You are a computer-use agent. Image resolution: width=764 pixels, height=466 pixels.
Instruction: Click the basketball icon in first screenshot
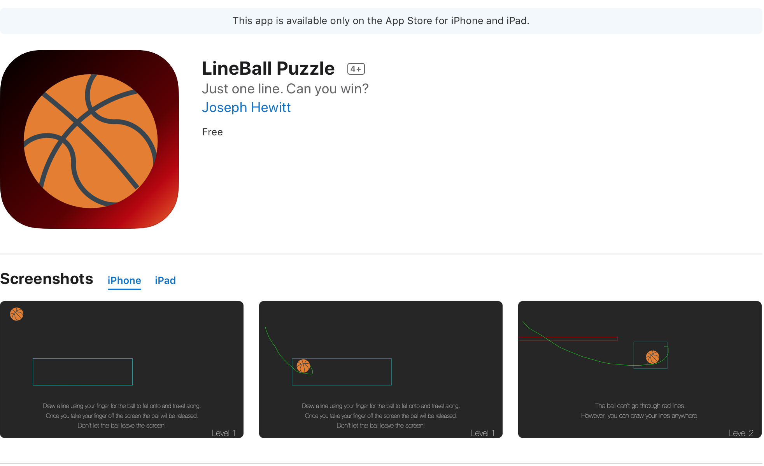point(17,314)
